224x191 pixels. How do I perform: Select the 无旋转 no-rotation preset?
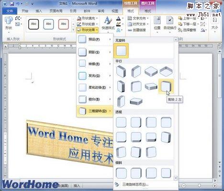pyautogui.click(x=121, y=51)
